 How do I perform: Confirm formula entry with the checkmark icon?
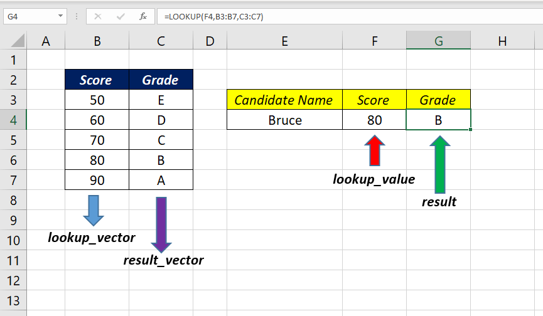pos(121,16)
